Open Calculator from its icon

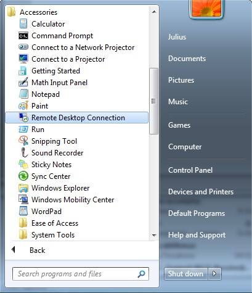pyautogui.click(x=23, y=23)
